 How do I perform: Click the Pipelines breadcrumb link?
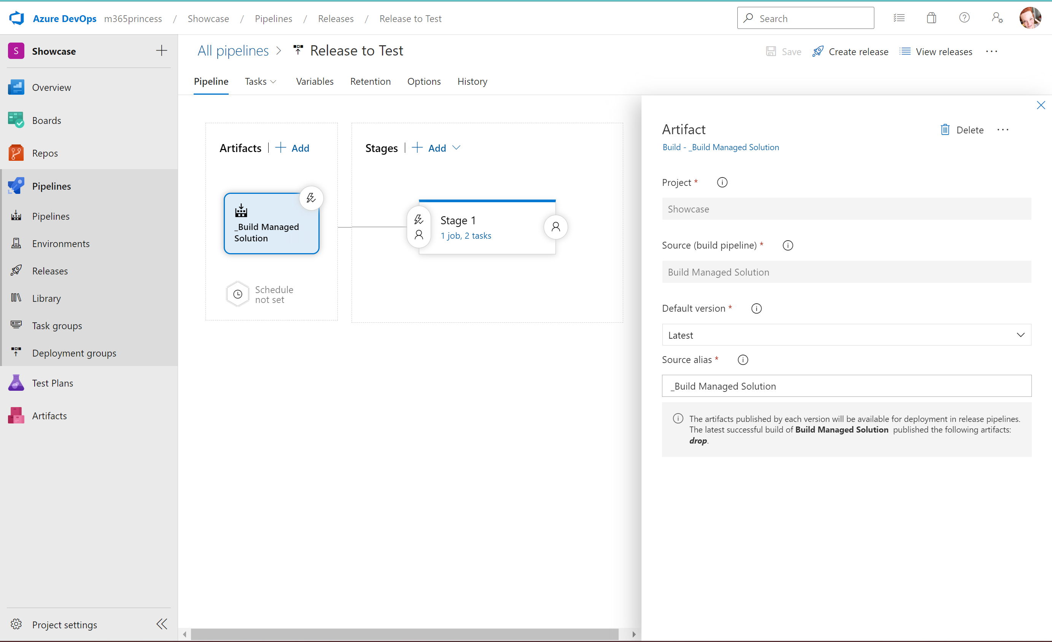tap(273, 18)
